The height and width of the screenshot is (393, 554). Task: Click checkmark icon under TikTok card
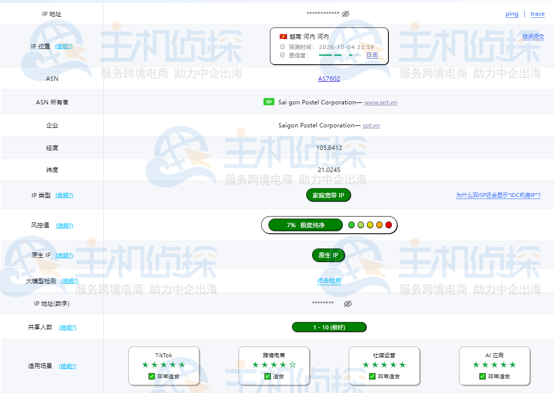[151, 376]
